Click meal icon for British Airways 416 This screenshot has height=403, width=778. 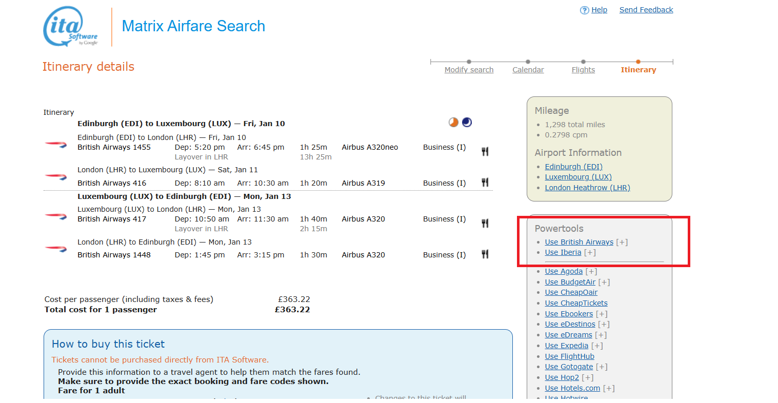point(485,183)
